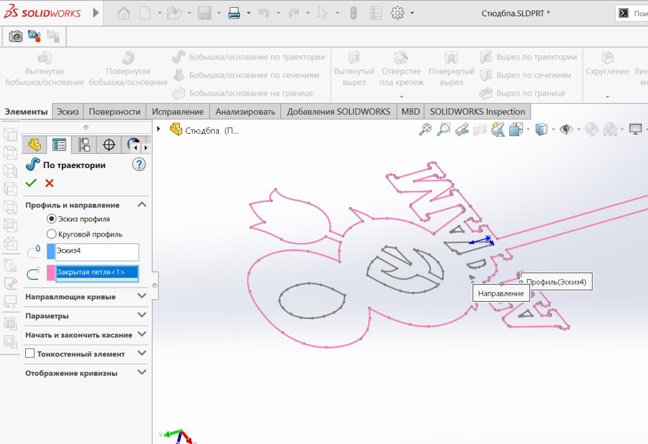Click the pink path selection color swatch
The height and width of the screenshot is (444, 648).
(51, 272)
